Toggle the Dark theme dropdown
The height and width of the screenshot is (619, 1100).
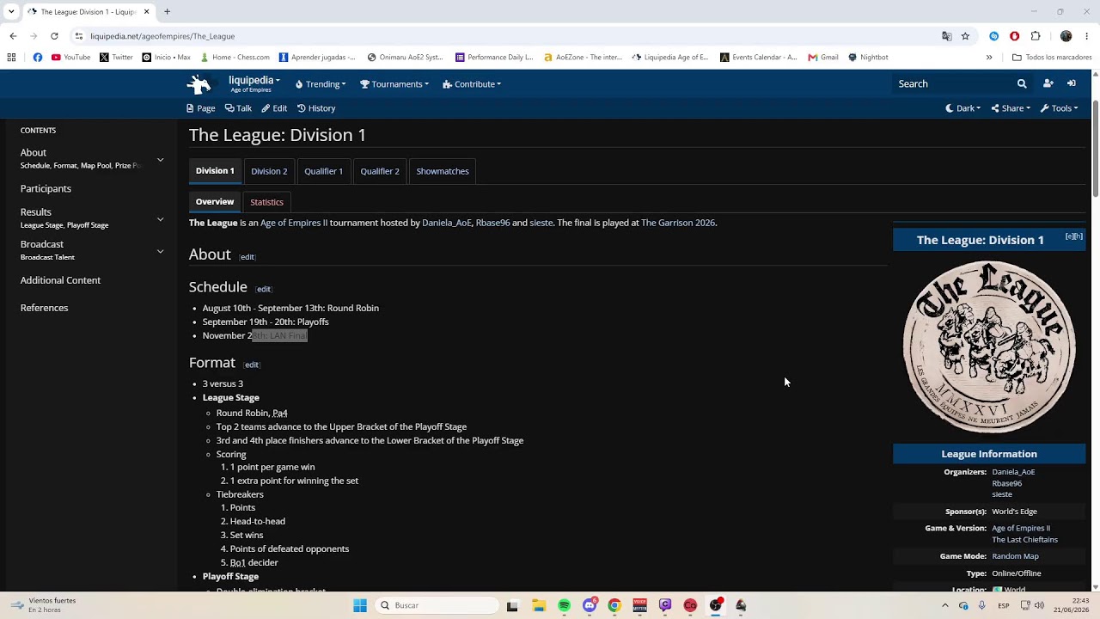click(x=963, y=108)
